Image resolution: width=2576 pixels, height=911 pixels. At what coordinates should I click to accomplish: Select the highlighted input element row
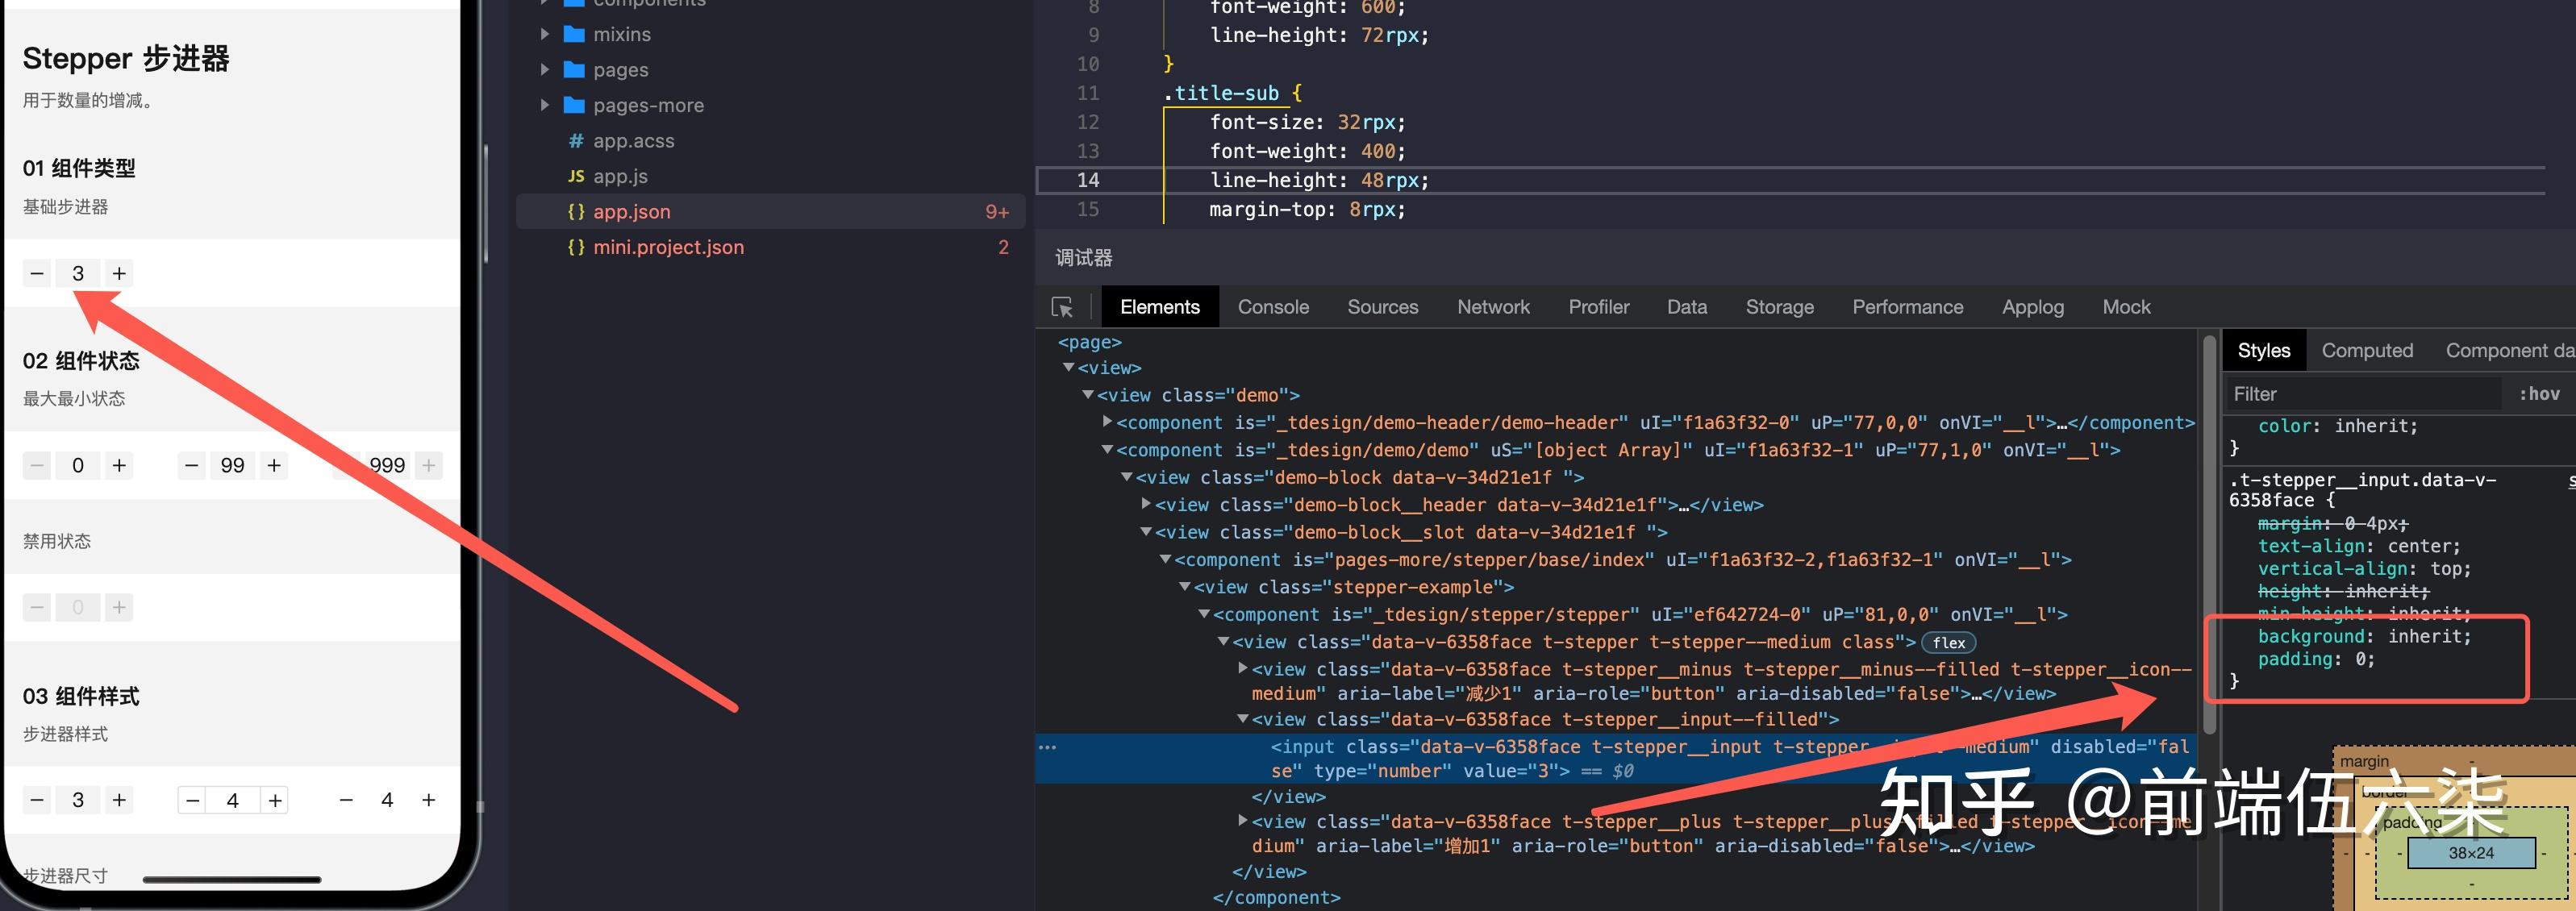tap(1615, 758)
